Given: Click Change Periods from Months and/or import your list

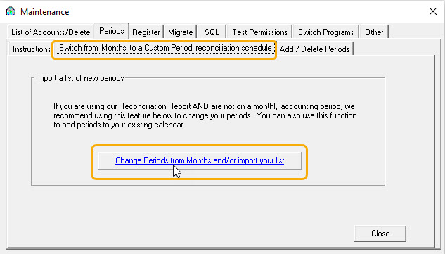Looking at the screenshot, I should 200,160.
